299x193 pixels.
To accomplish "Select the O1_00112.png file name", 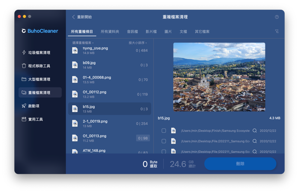I will [x=94, y=92].
